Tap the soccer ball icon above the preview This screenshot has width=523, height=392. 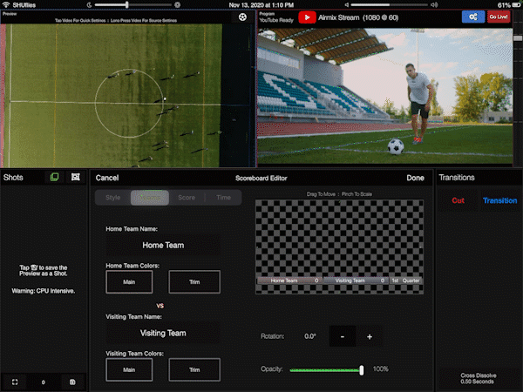[241, 16]
